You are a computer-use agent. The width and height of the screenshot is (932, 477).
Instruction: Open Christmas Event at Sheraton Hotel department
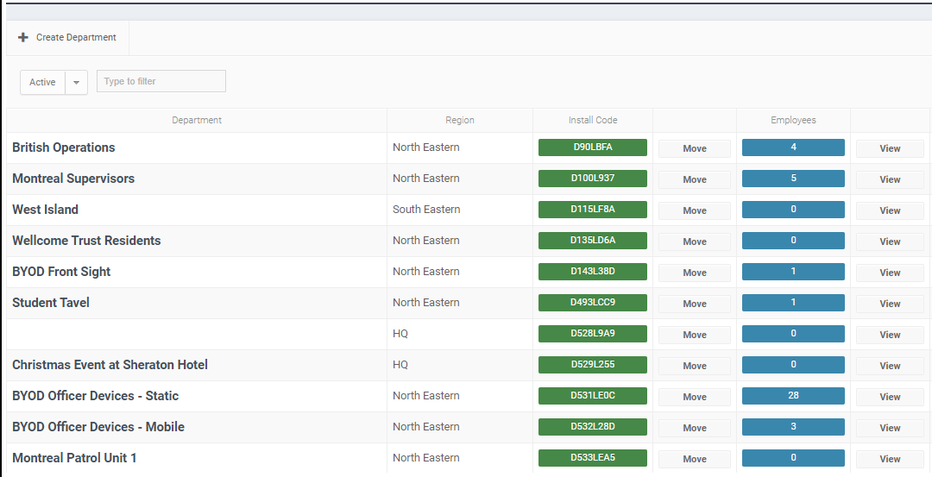coord(110,365)
